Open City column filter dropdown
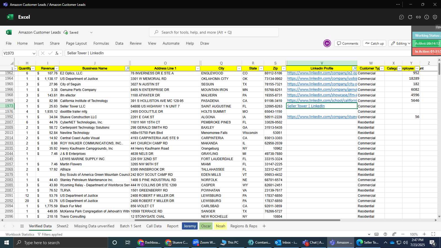The image size is (441, 248). (239, 69)
